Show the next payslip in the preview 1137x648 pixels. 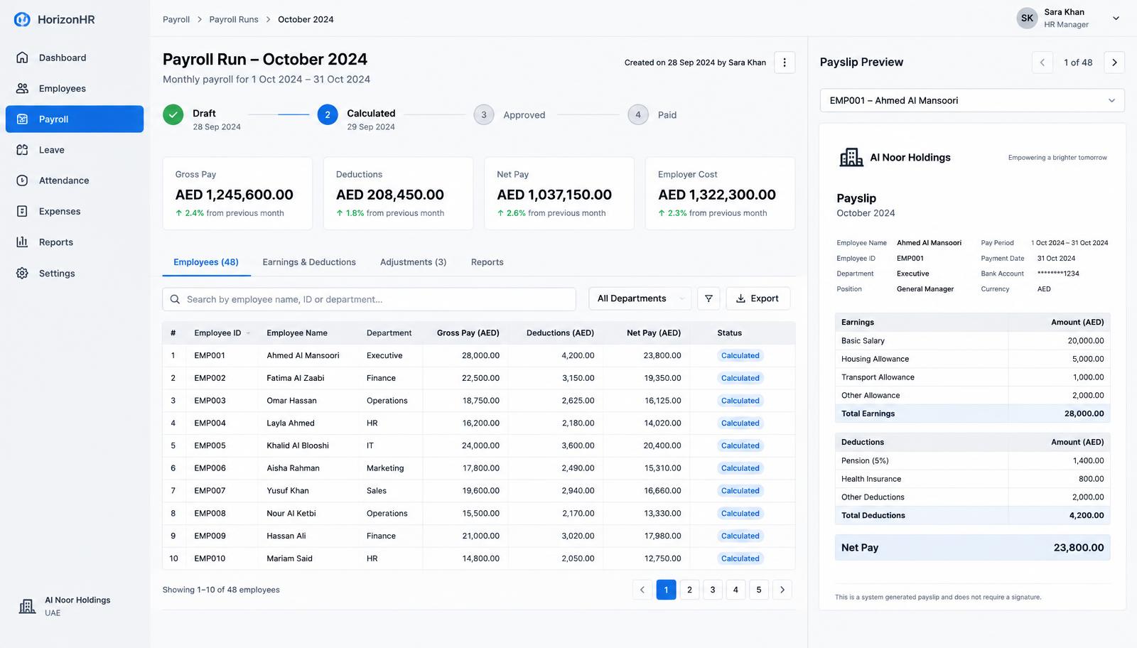pos(1114,63)
